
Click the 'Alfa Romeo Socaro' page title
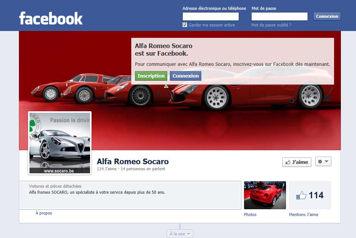133,162
